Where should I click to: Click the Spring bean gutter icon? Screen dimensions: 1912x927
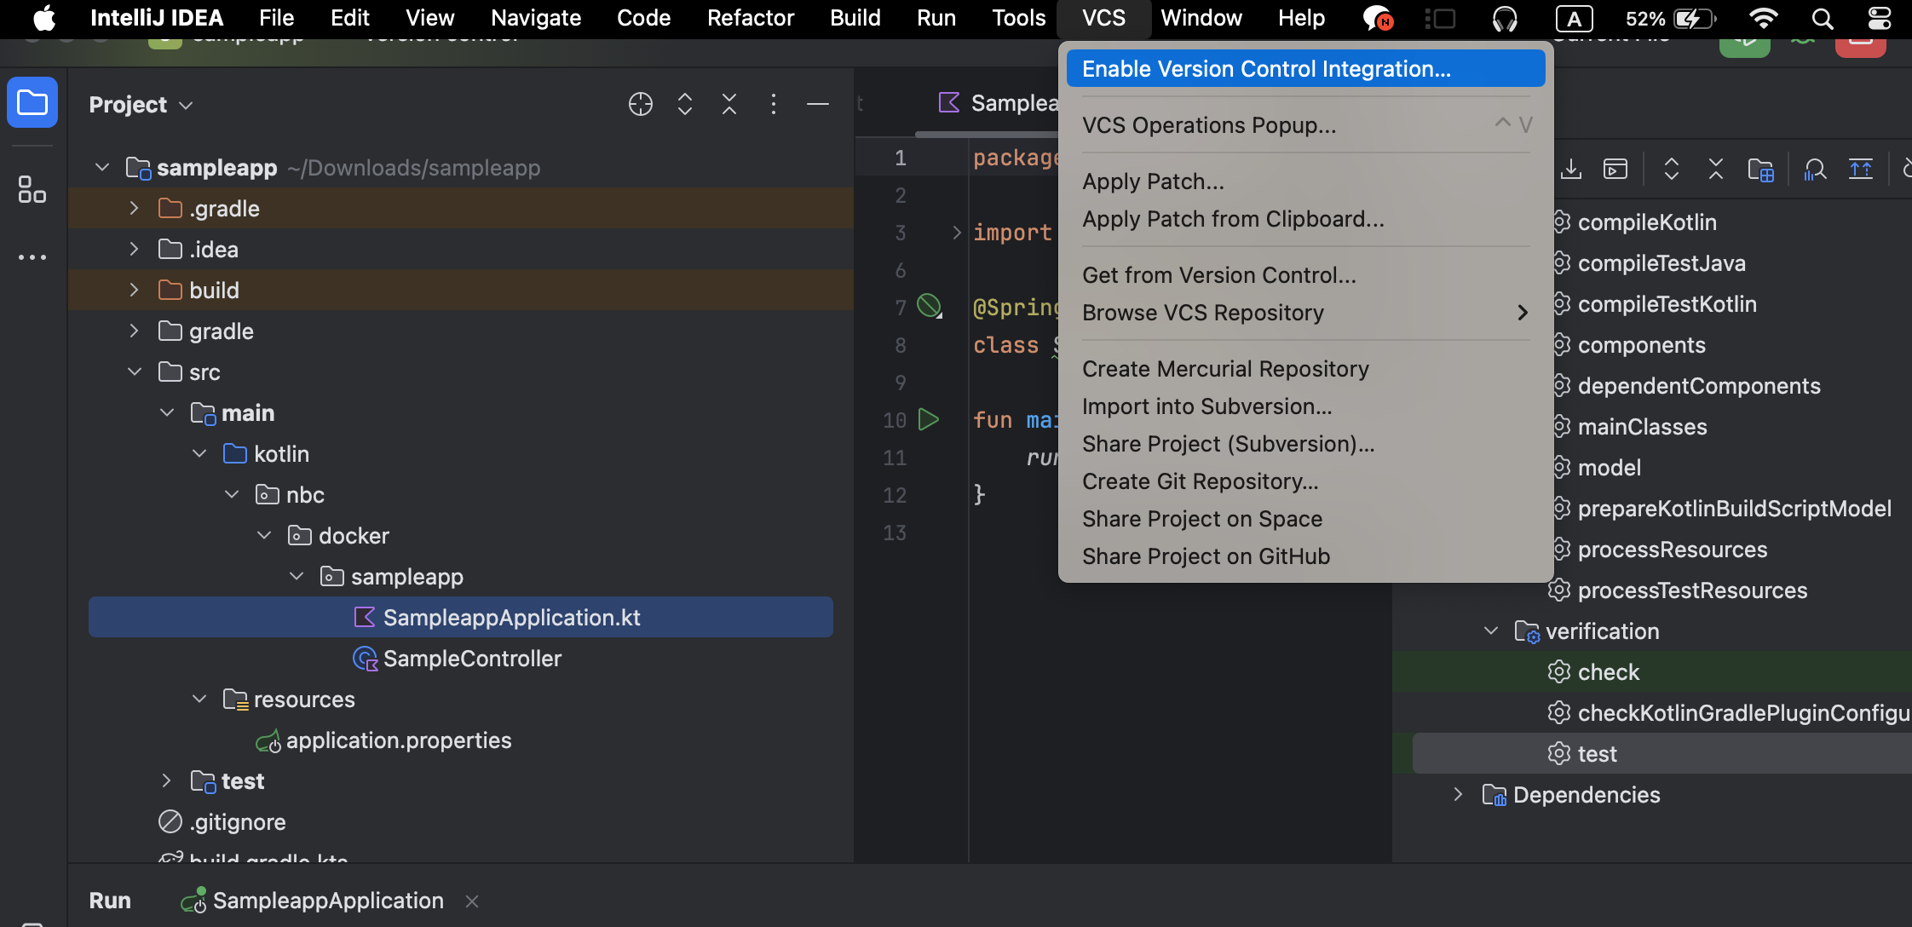pos(929,306)
